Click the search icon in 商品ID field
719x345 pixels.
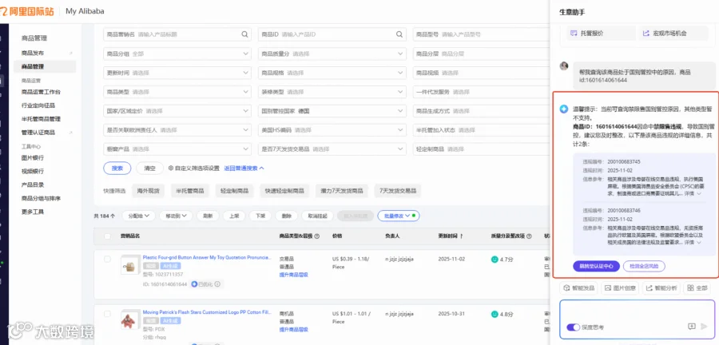399,34
